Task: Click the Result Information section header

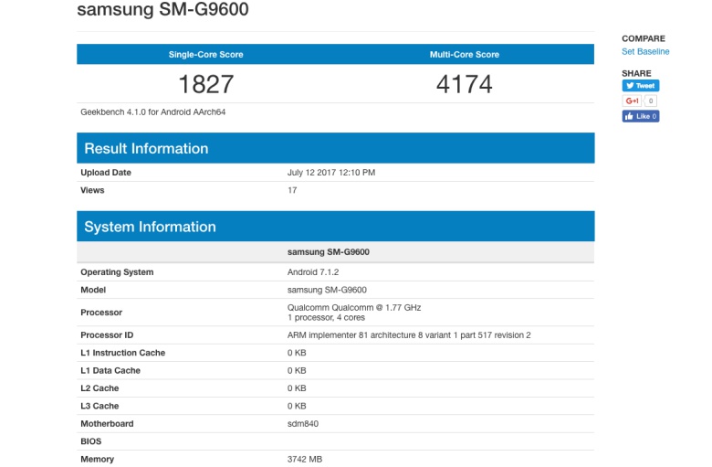Action: click(x=336, y=148)
